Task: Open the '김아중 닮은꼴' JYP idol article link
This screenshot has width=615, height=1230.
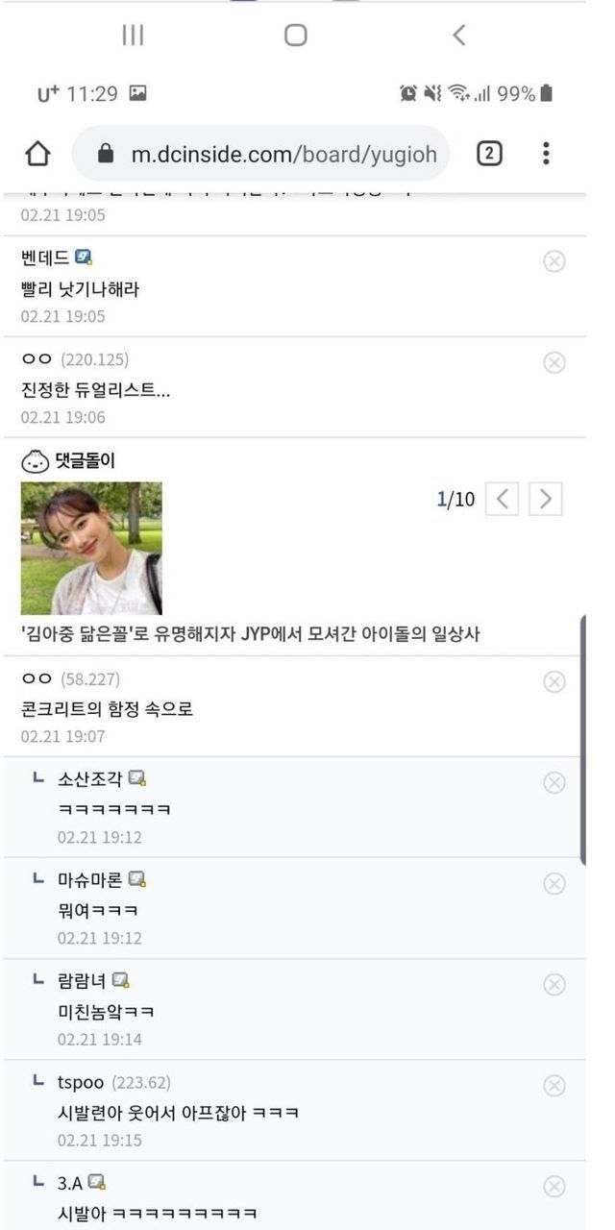Action: [250, 635]
